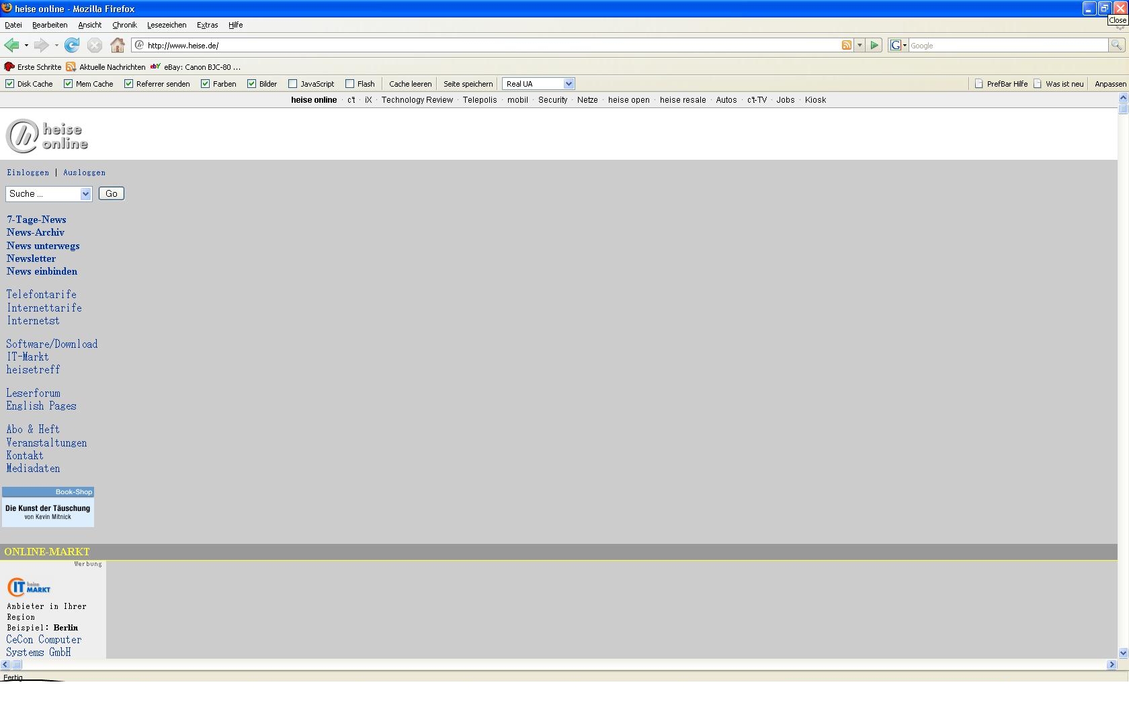Image resolution: width=1129 pixels, height=705 pixels.
Task: Open the Leserforum link
Action: point(34,393)
